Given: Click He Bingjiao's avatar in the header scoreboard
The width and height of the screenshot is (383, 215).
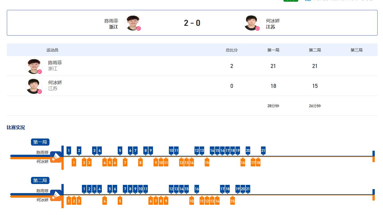Looking at the screenshot, I should [252, 23].
